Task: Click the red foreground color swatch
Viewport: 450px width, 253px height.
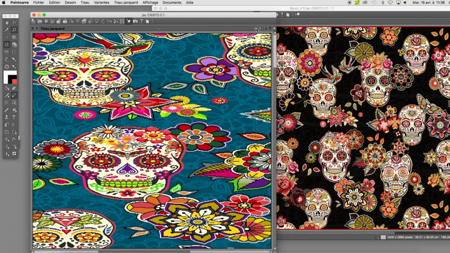Action: 14,81
